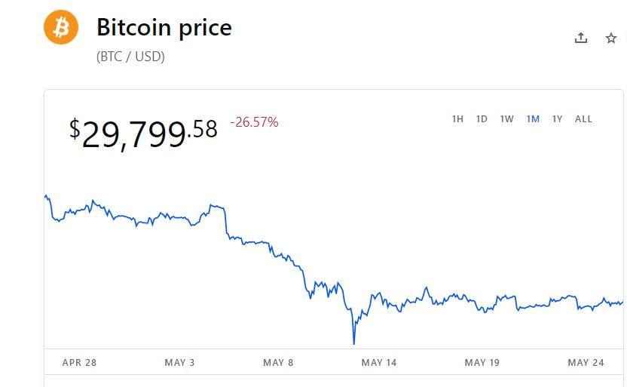Click the orange Bitcoin logo

click(x=61, y=27)
